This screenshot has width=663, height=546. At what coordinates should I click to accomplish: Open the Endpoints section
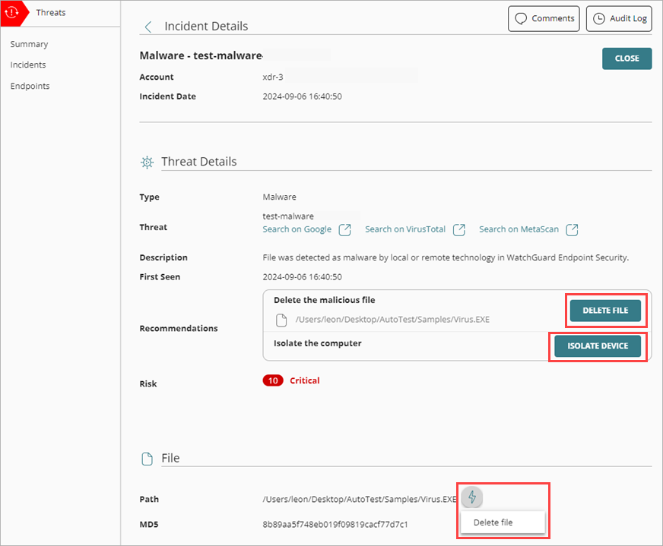click(x=30, y=86)
